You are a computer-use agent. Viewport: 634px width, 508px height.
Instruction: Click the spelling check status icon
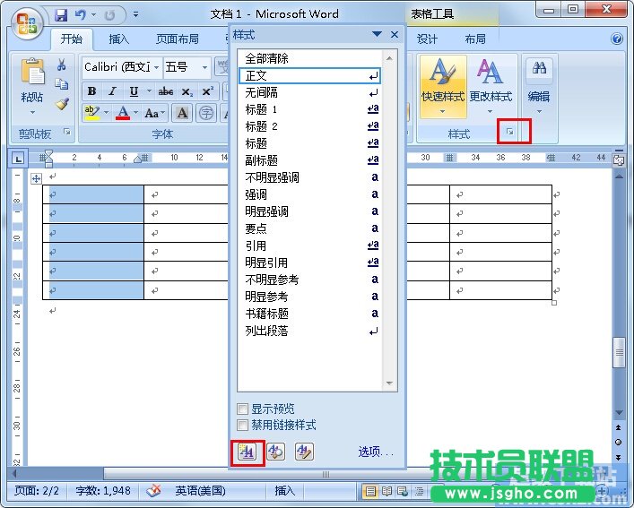point(153,491)
